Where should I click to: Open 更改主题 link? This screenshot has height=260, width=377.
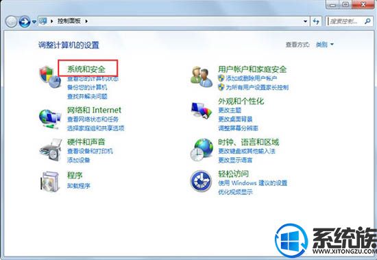click(230, 110)
